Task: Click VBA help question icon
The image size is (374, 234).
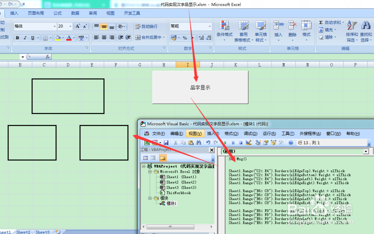Action: [291, 142]
